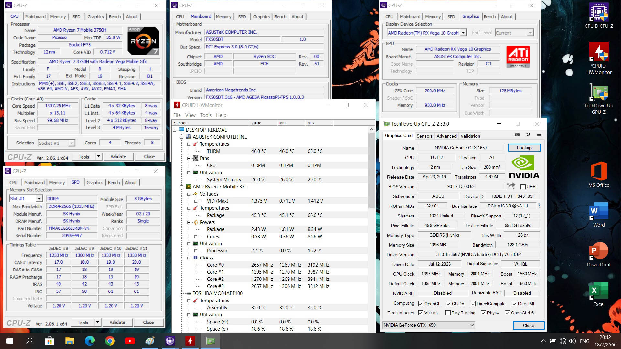
Task: Click the BIOS export share icon in GPU-Z
Action: 511,186
